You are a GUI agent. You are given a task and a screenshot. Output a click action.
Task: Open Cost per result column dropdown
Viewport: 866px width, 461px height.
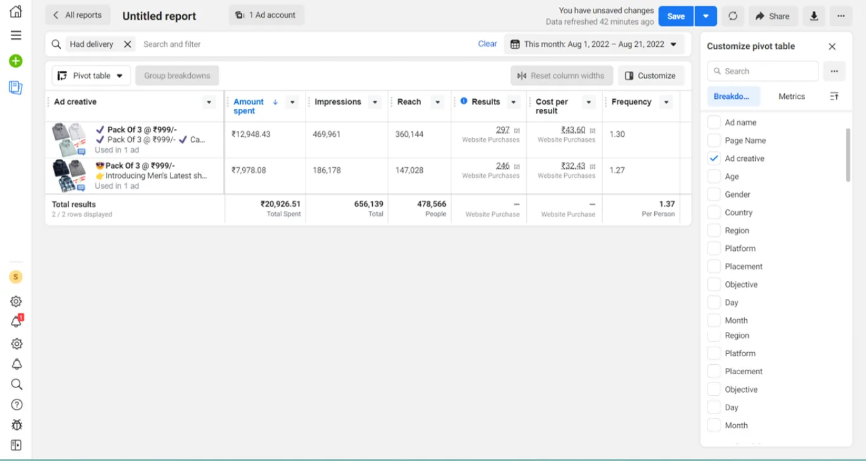[x=589, y=102]
